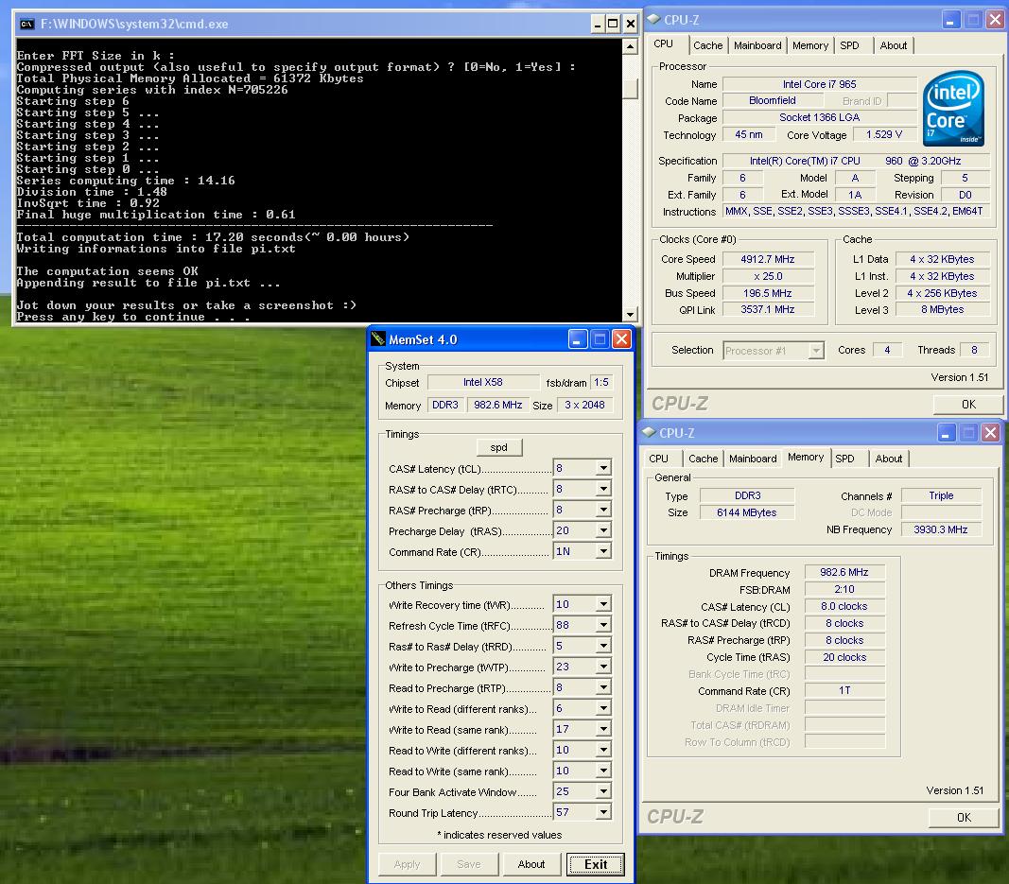The width and height of the screenshot is (1009, 884).
Task: Open the Refresh Cycle Time (tRFC) dropdown
Action: [x=603, y=625]
